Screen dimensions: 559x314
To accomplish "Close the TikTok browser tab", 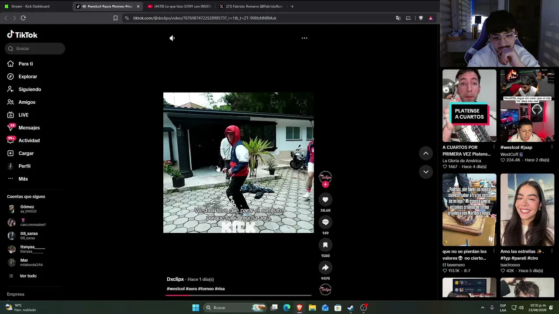I will (138, 6).
